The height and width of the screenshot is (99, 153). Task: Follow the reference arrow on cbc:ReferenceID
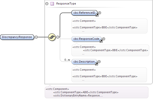[97, 15]
